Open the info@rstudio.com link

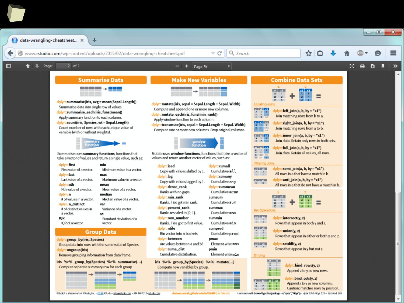pyautogui.click(x=122, y=293)
